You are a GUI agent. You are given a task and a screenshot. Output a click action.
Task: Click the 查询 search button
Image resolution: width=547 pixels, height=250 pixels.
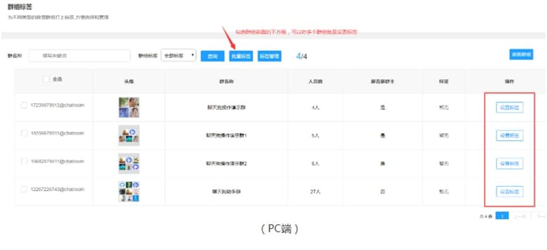[x=212, y=56]
